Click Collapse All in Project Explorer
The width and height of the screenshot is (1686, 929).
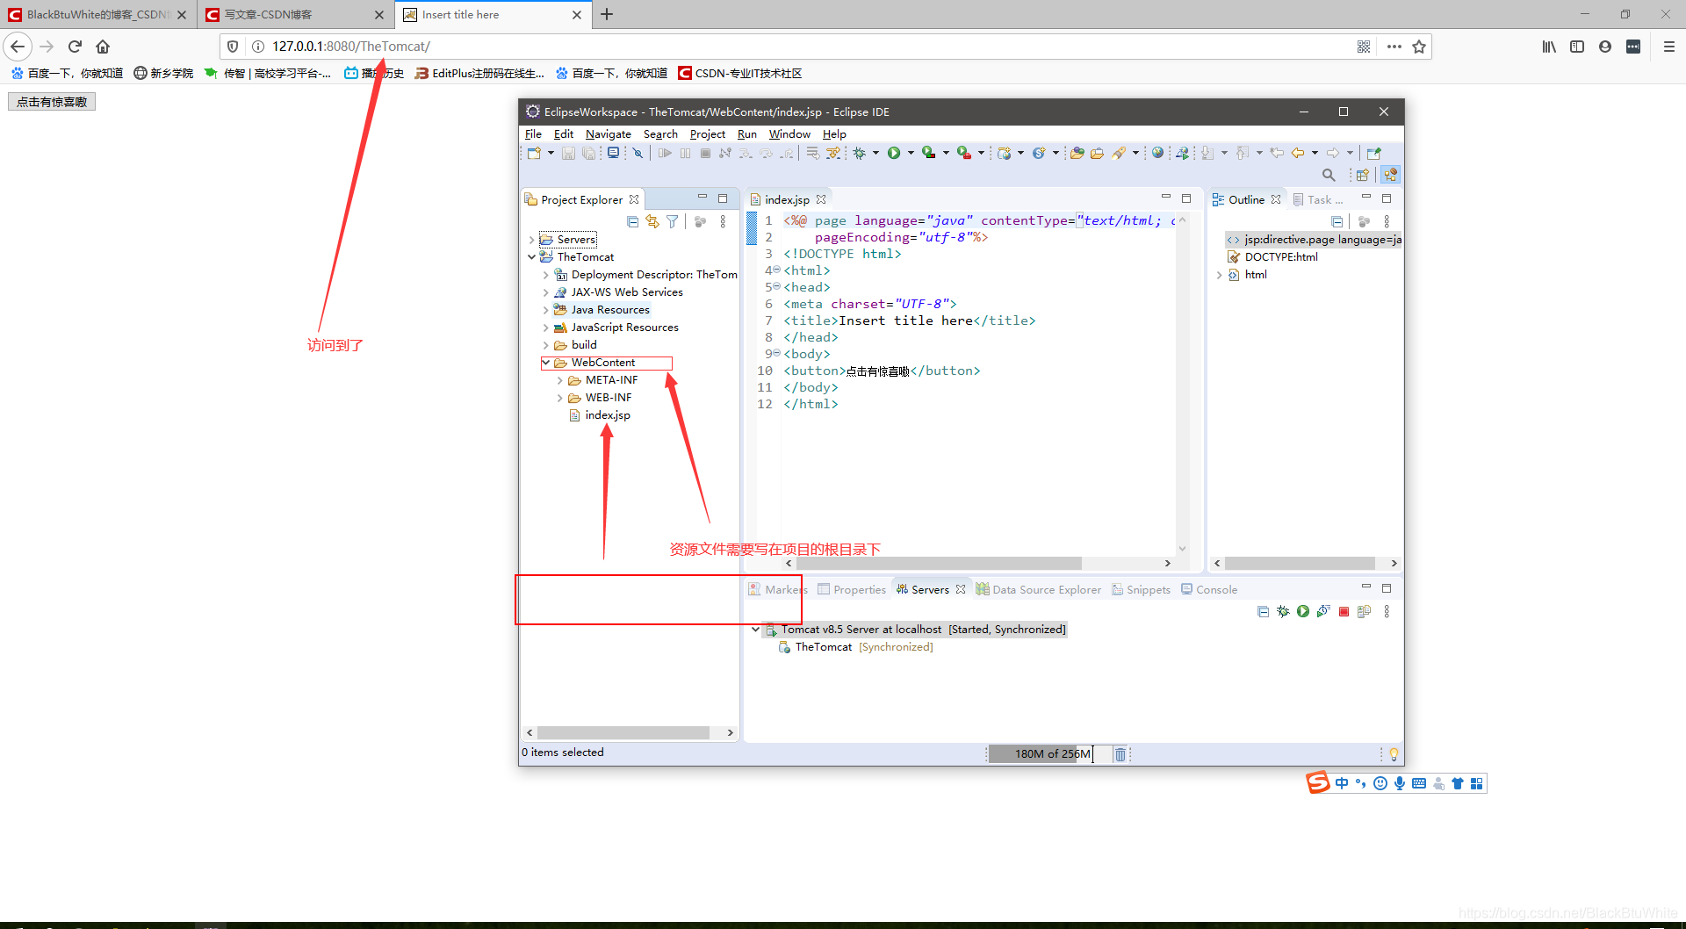pyautogui.click(x=632, y=221)
